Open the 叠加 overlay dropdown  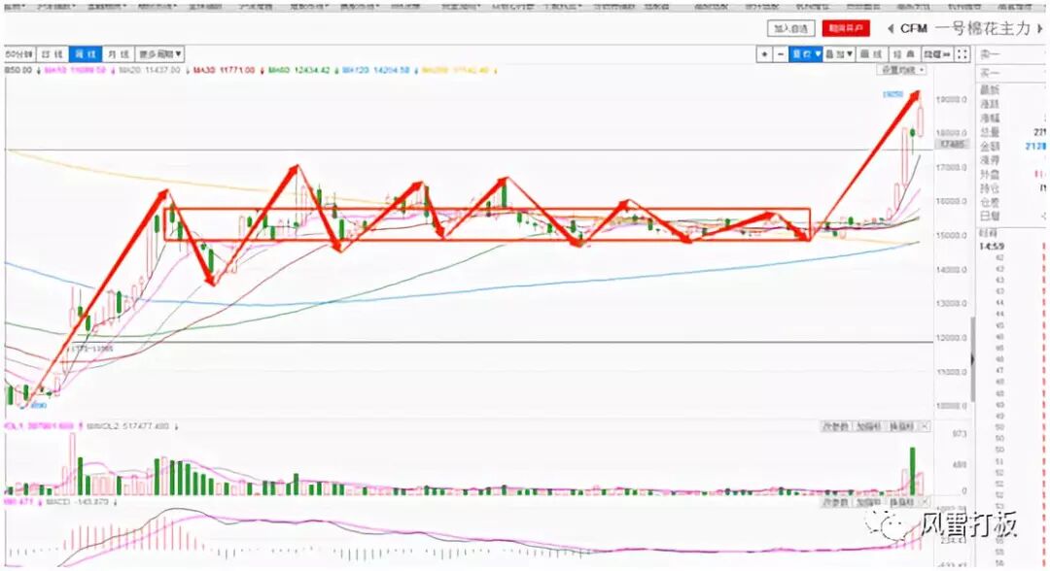tap(839, 54)
